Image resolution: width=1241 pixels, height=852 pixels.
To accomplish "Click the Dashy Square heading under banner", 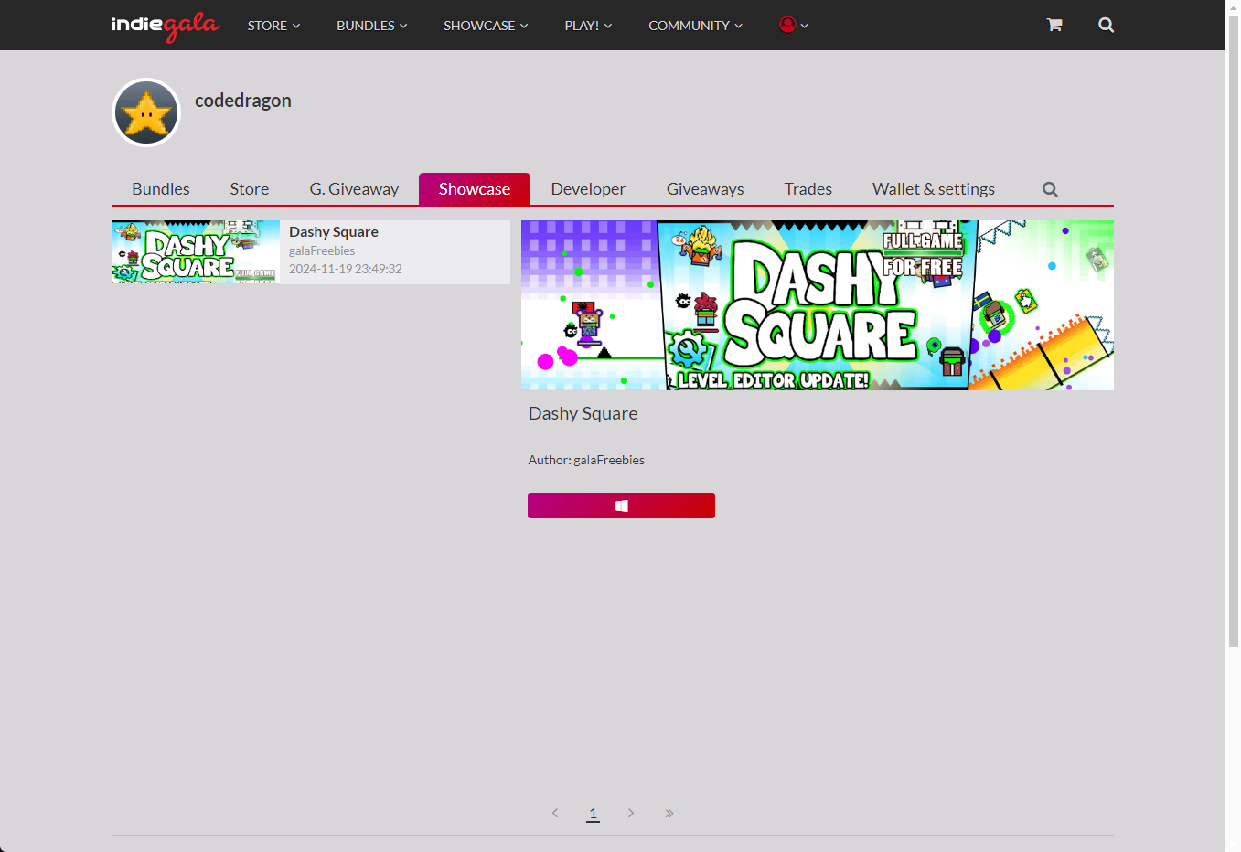I will [583, 413].
